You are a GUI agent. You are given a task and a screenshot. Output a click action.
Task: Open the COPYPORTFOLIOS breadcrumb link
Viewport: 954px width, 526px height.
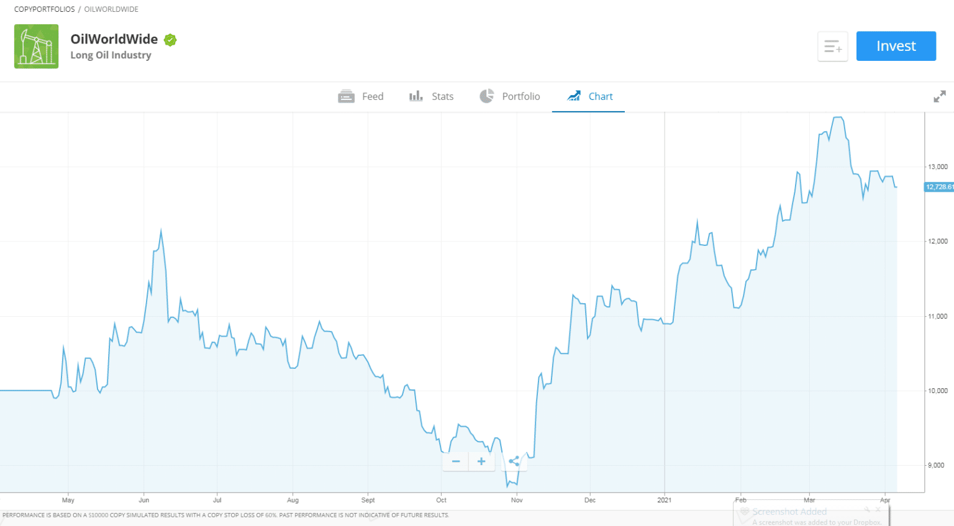point(44,9)
